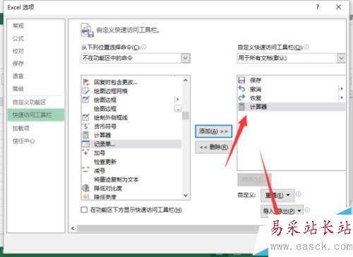This screenshot has width=353, height=257.
Task: Click the 记录单 form icon
Action: [86, 144]
